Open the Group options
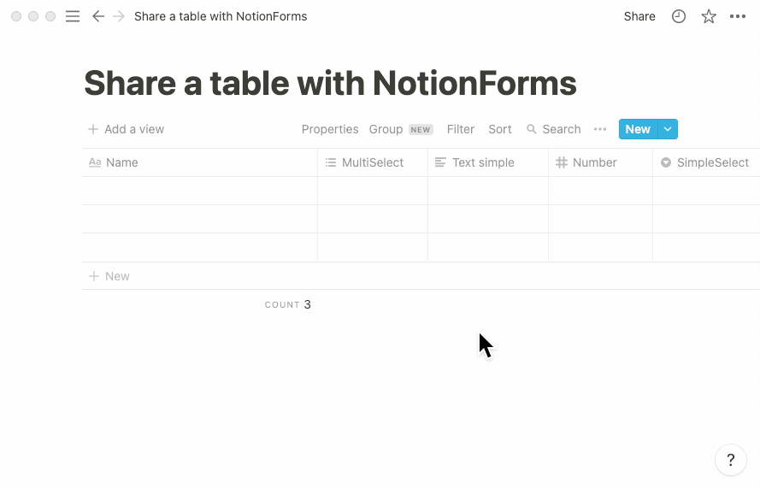The height and width of the screenshot is (489, 760). (386, 129)
